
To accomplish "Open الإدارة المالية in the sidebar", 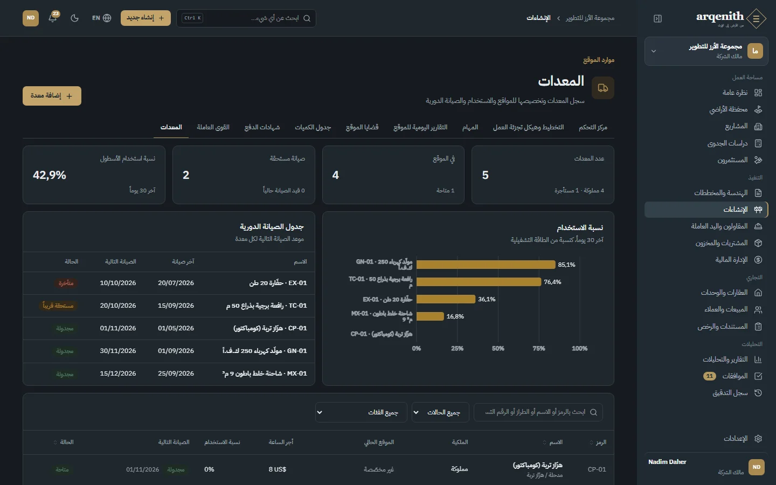I will point(706,260).
